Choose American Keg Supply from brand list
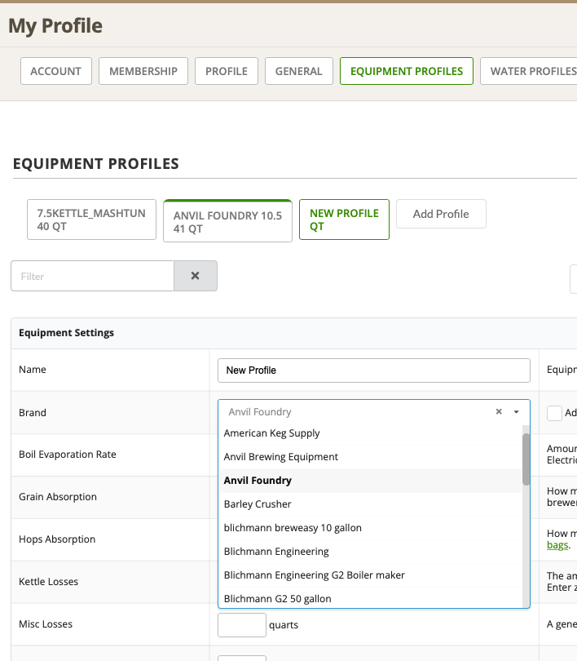577x661 pixels. (370, 433)
